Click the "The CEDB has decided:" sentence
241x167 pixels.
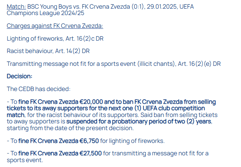(39, 89)
